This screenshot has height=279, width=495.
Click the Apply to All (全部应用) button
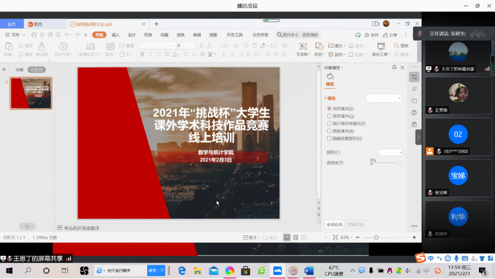(334, 225)
